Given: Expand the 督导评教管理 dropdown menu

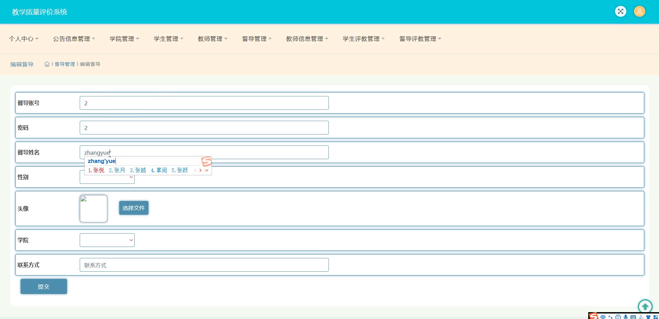Looking at the screenshot, I should (420, 39).
